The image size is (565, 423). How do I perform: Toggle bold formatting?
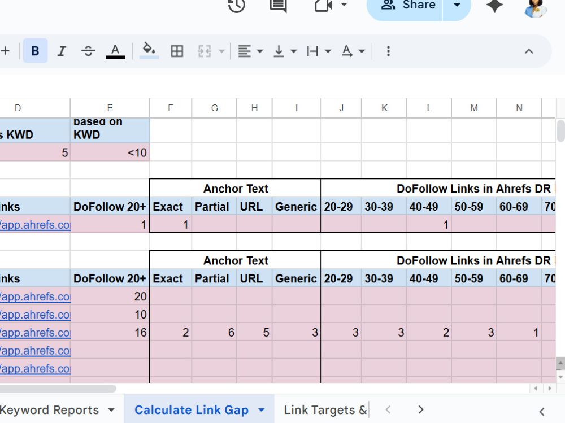pyautogui.click(x=35, y=51)
